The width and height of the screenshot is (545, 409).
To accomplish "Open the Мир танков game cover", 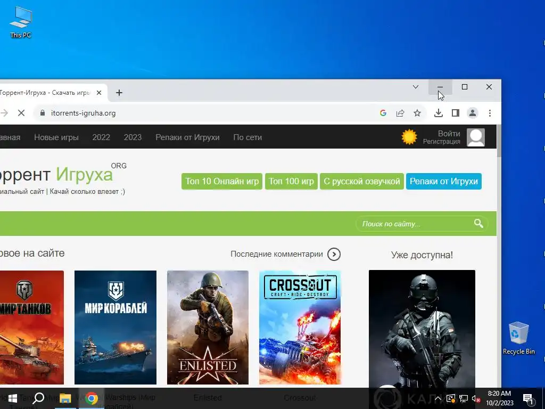I will 31,328.
